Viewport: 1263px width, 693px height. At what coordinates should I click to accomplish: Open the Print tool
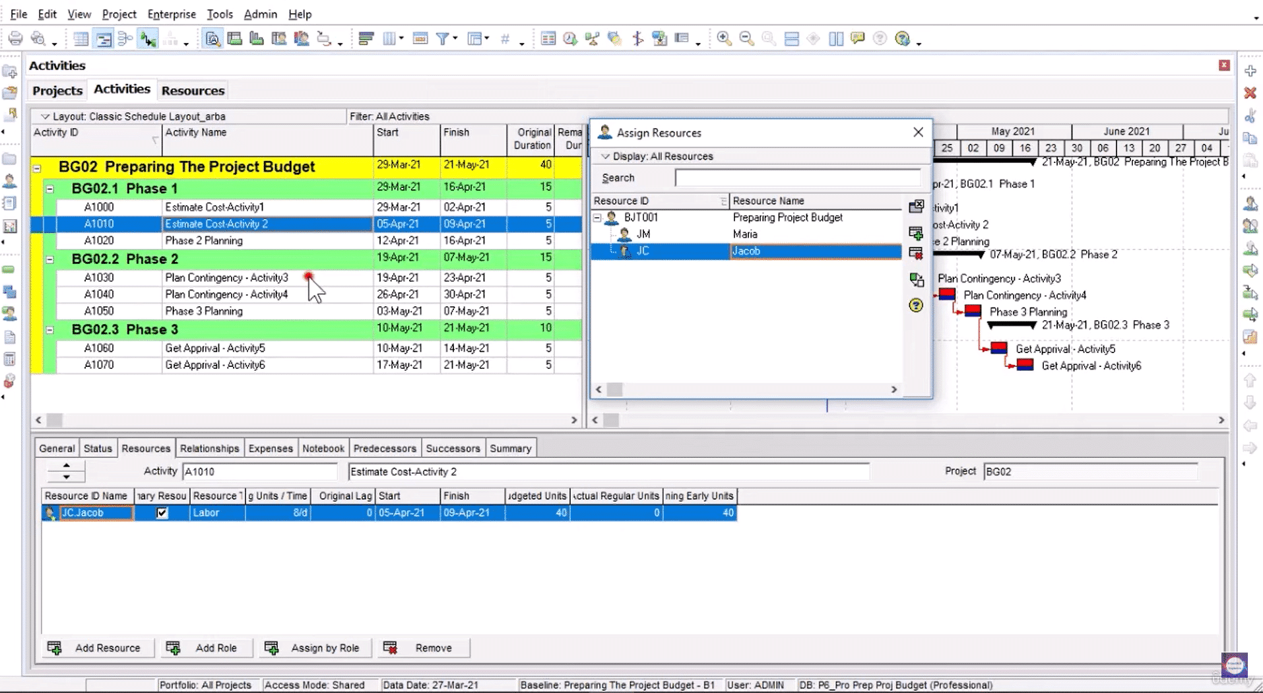[16, 39]
